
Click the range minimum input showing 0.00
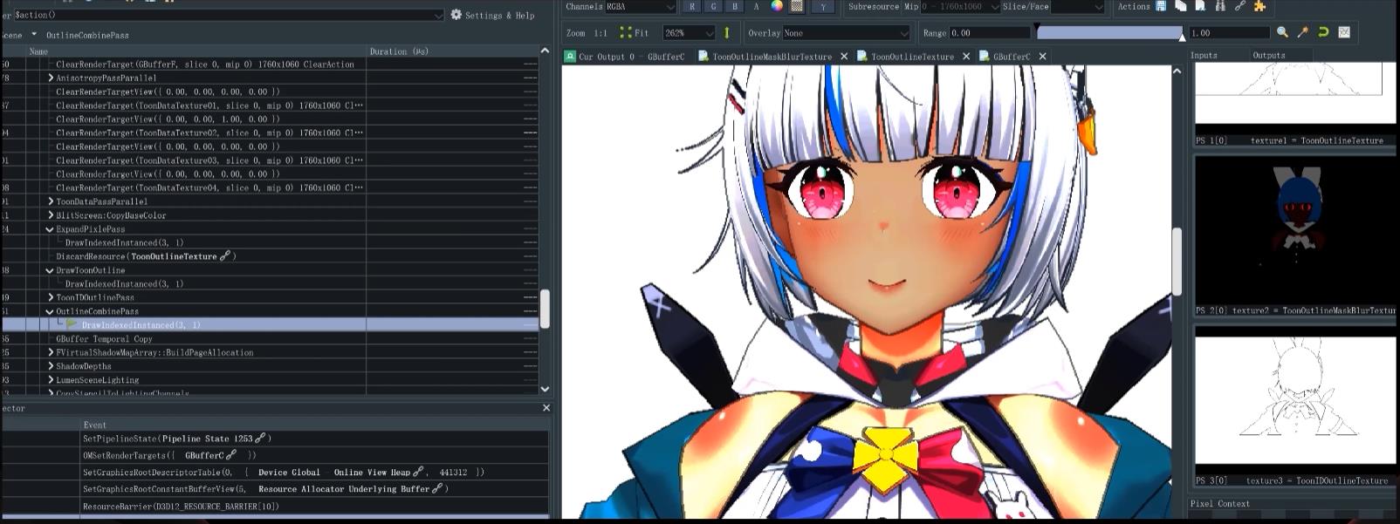pos(992,33)
